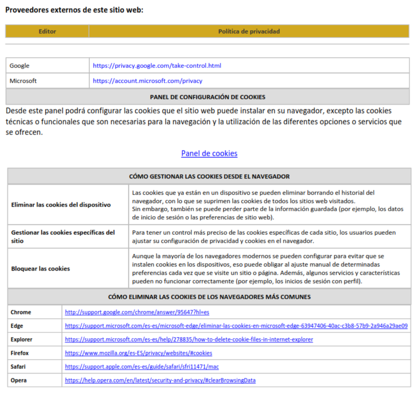Open the Internet Explorer delete cookies link

(189, 339)
